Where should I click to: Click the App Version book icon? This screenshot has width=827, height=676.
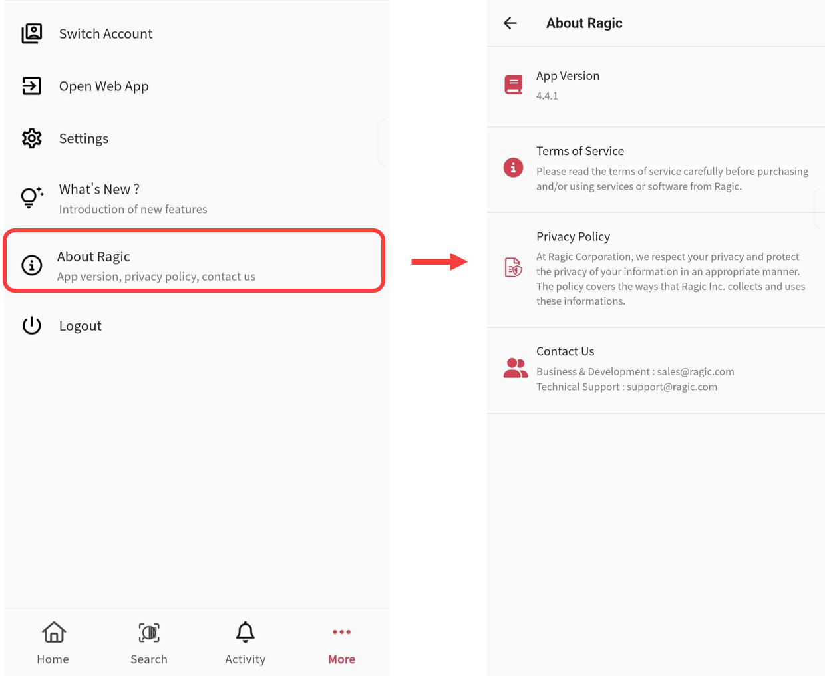(x=513, y=84)
